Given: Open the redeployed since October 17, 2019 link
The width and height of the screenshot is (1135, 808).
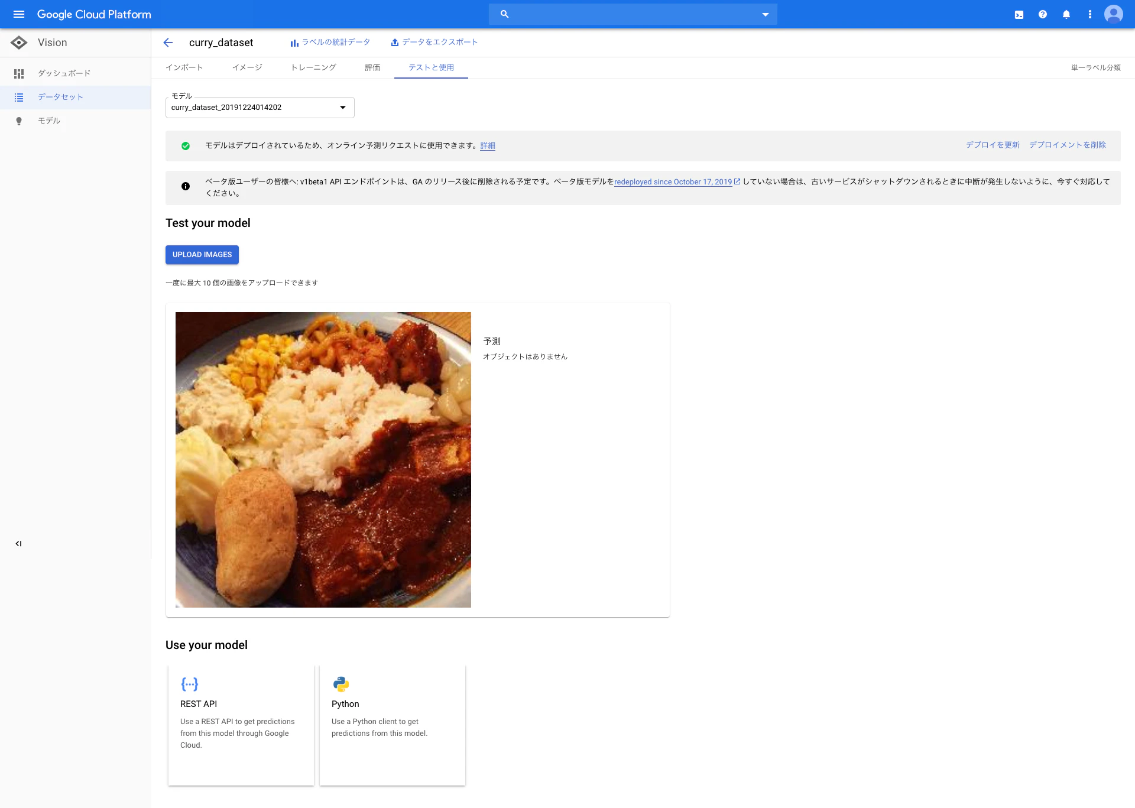Looking at the screenshot, I should pyautogui.click(x=677, y=182).
